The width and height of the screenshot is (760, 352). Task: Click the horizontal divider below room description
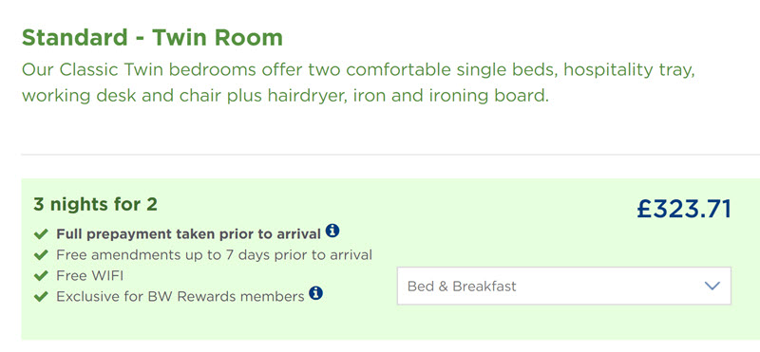point(390,155)
